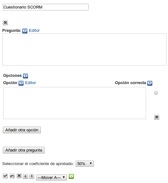Move the block down with arrow icon
The height and width of the screenshot is (183, 168).
pos(32,176)
